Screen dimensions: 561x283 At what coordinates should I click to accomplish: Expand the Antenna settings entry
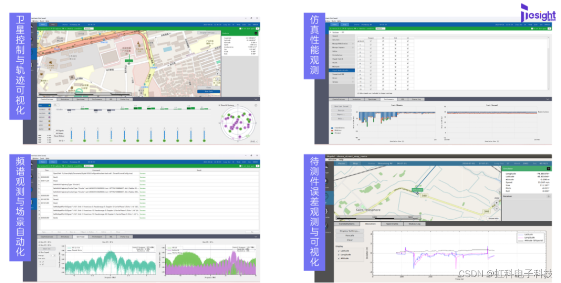[x=342, y=82]
